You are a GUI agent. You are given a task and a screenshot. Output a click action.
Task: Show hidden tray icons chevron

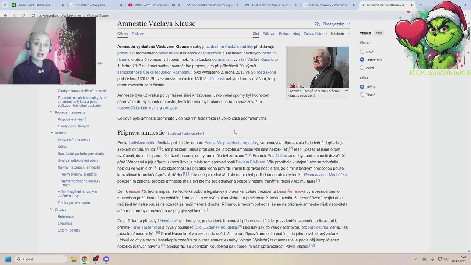click(x=417, y=259)
